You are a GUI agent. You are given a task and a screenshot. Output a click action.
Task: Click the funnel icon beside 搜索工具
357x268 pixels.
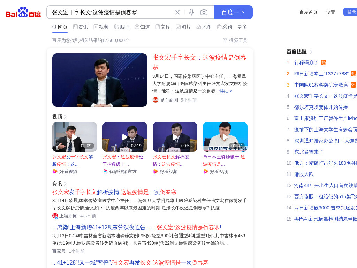pyautogui.click(x=225, y=40)
